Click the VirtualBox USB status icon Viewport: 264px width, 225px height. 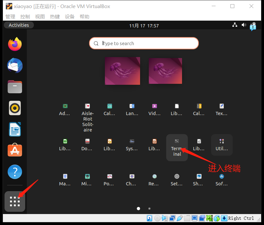point(180,218)
